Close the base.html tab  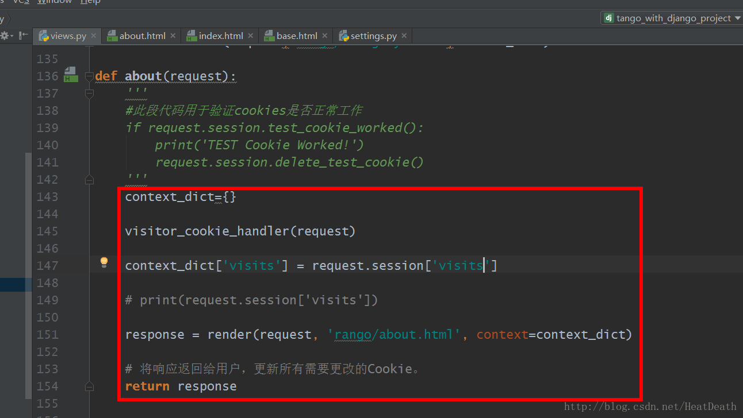[x=324, y=36]
